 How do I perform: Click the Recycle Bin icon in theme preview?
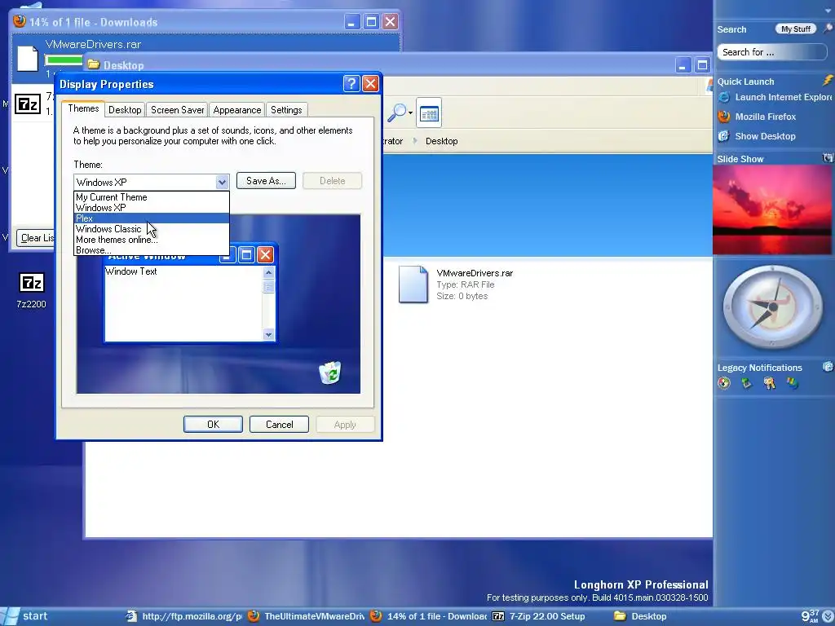coord(330,372)
